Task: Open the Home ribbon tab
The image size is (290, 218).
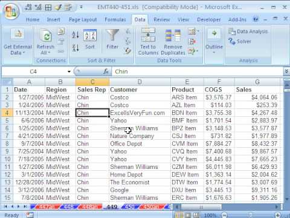Action: (33, 19)
